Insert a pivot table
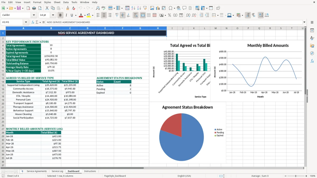 click(x=164, y=8)
